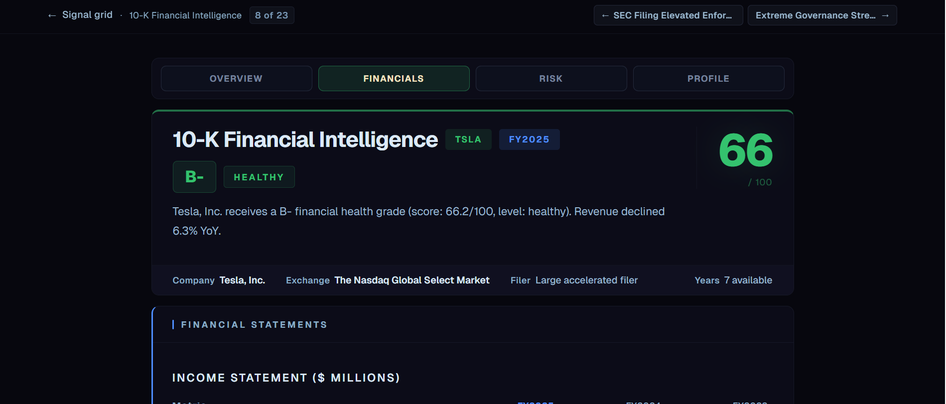Click the 7 available years value
946x404 pixels.
[748, 280]
